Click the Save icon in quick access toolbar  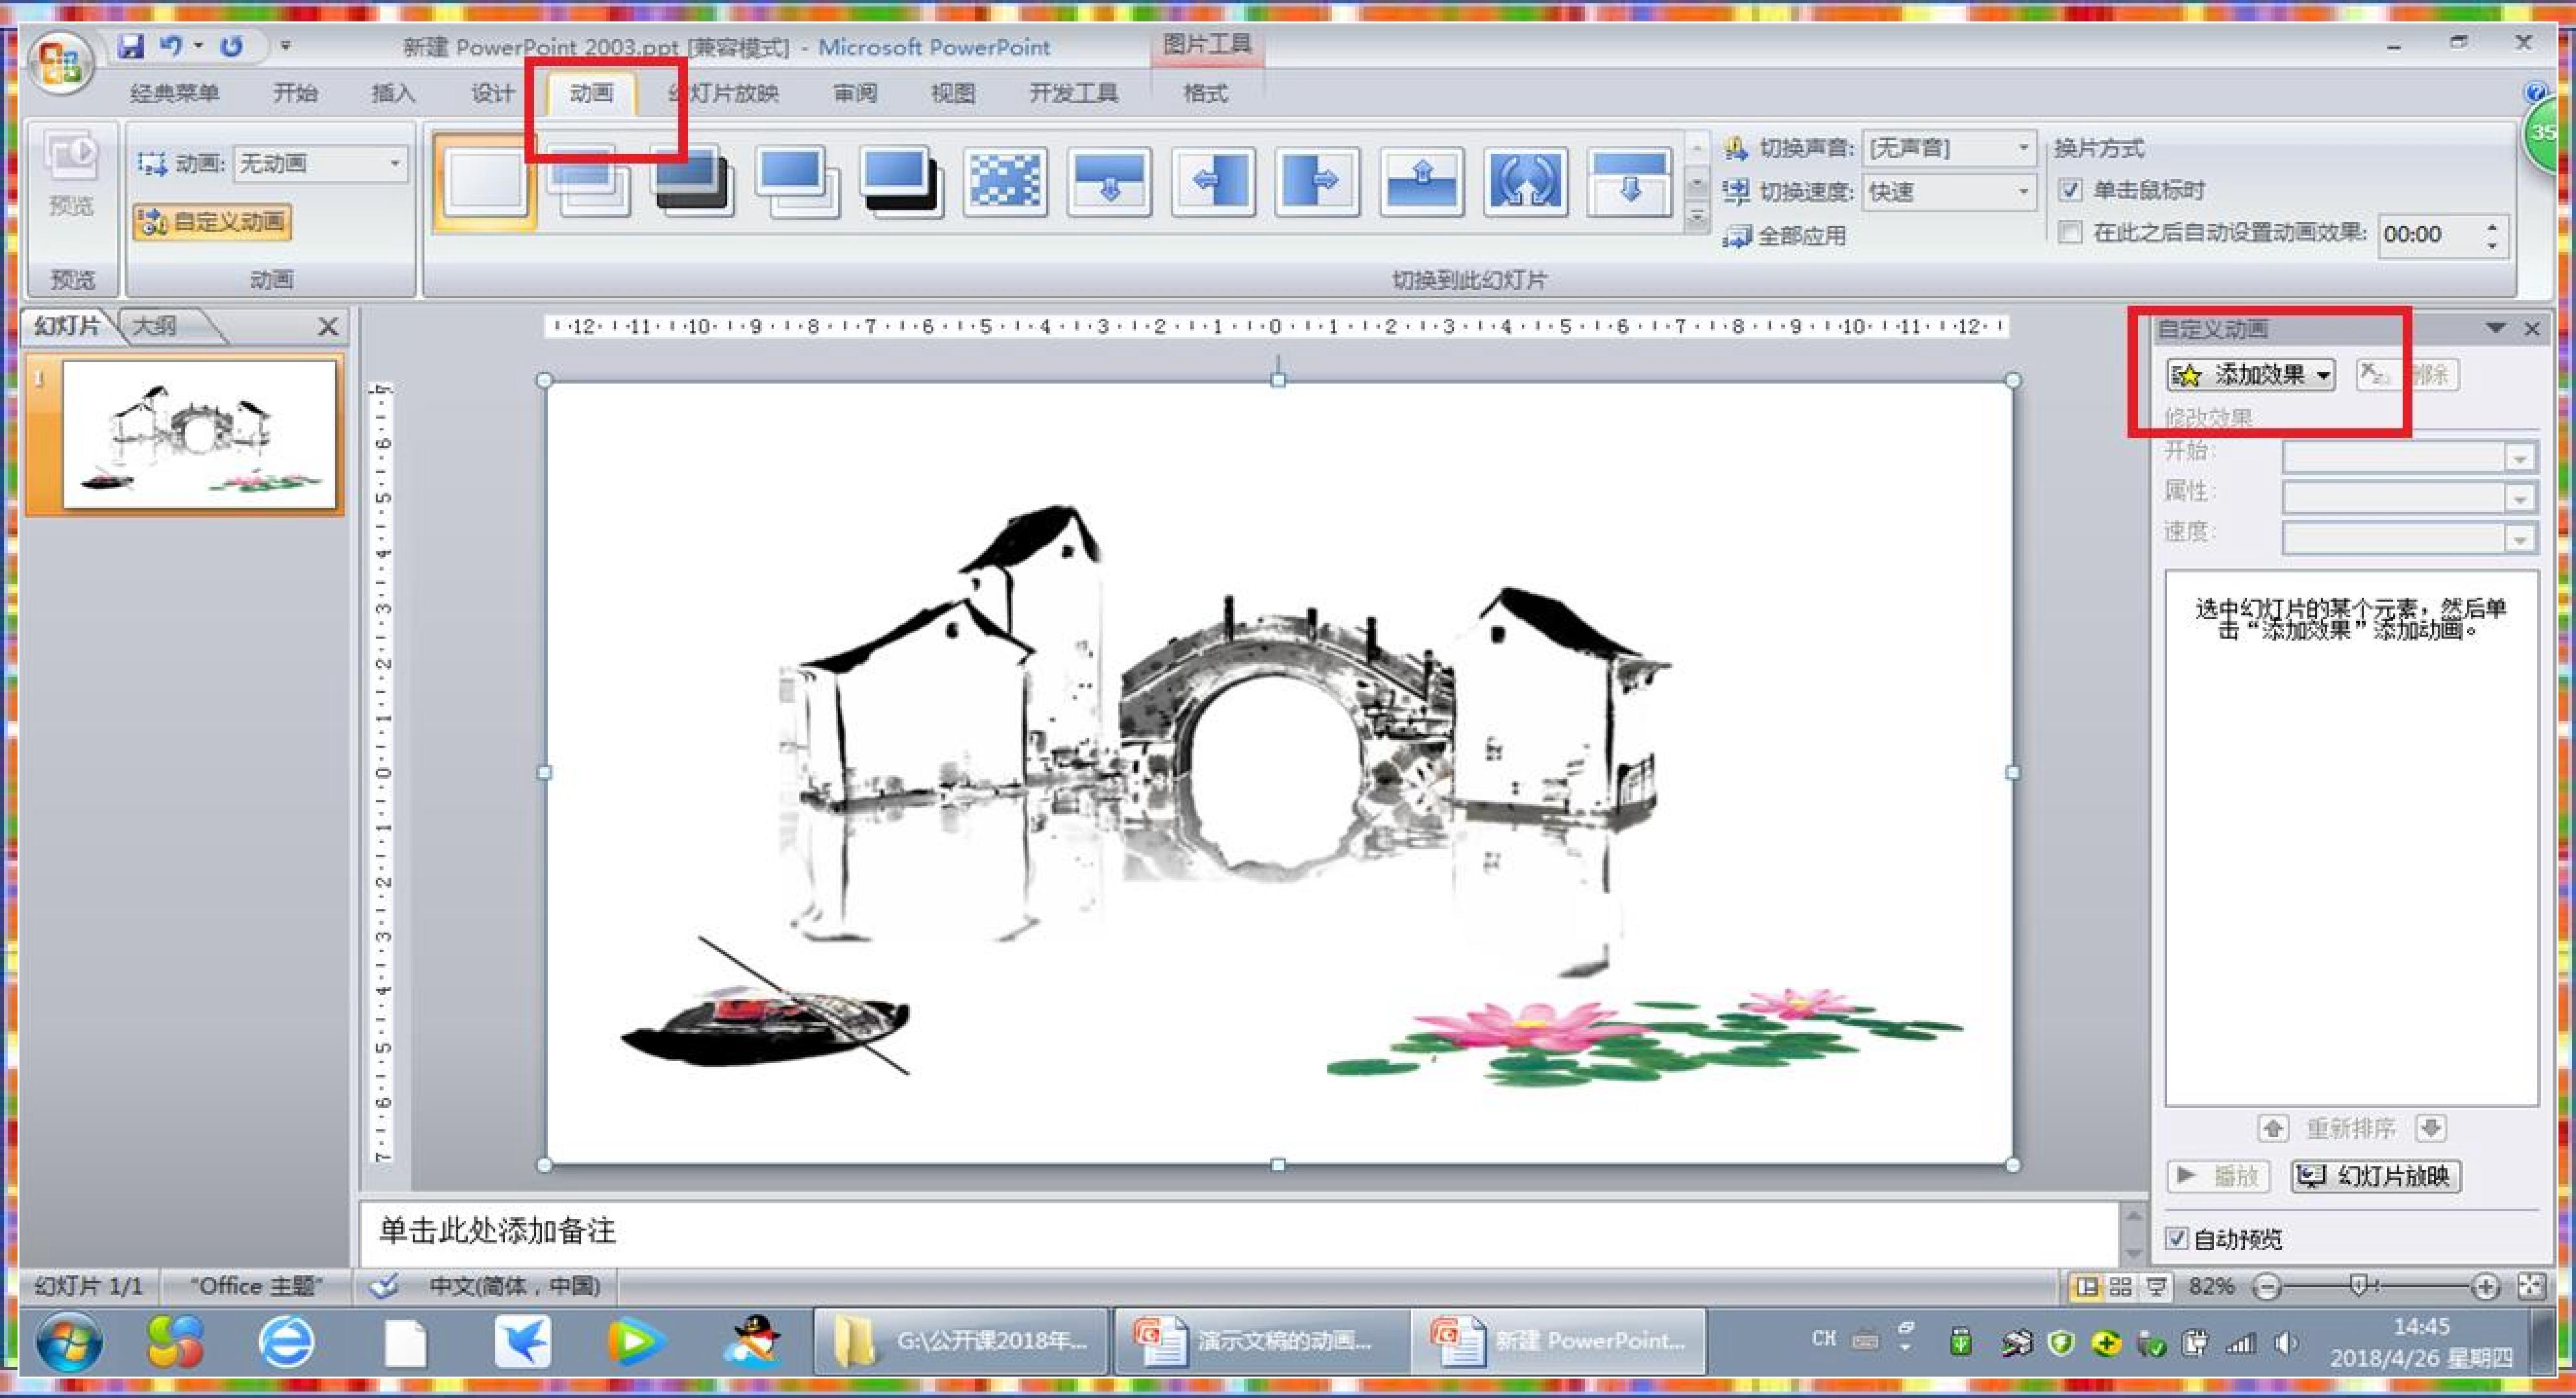[131, 46]
